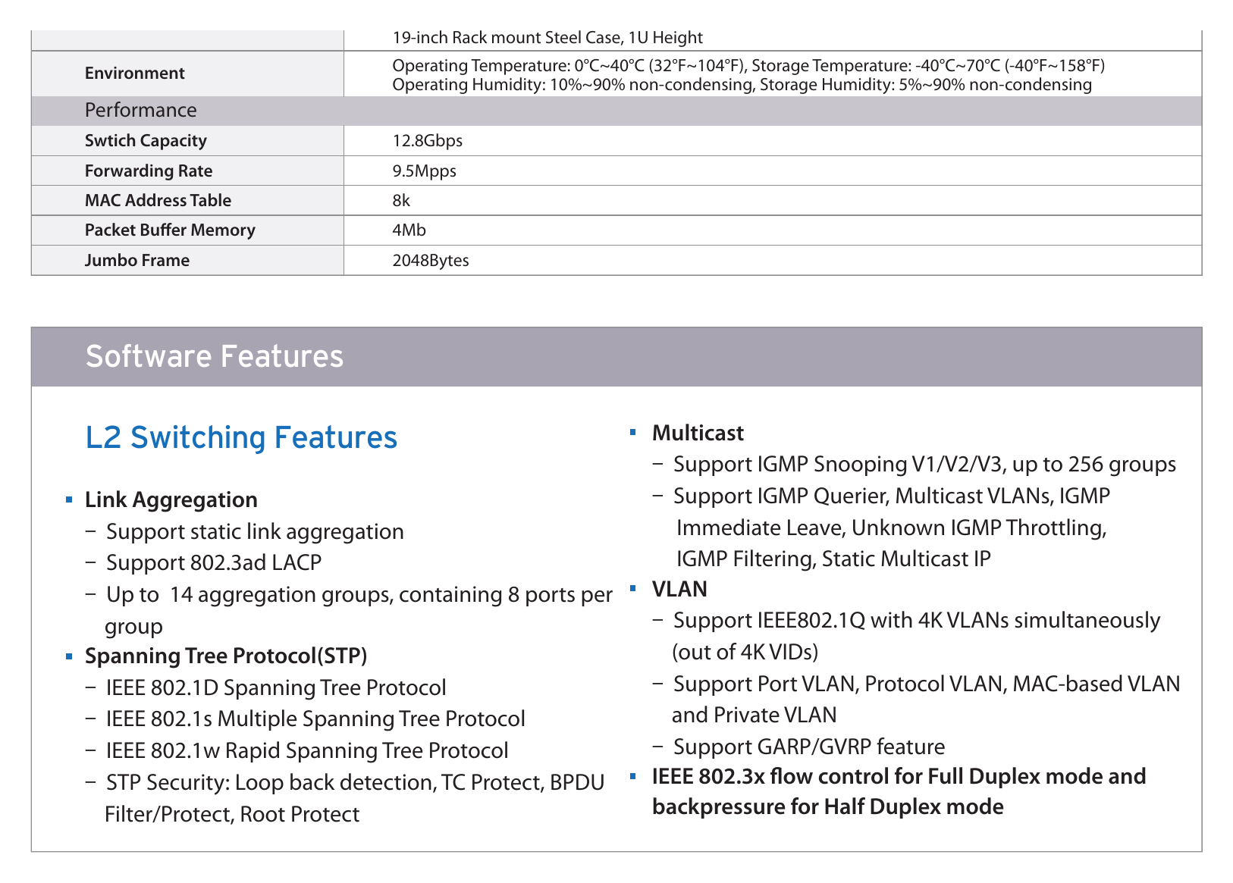Click the Software Features header banner
Viewport: 1233px width, 883px height.
tap(616, 357)
